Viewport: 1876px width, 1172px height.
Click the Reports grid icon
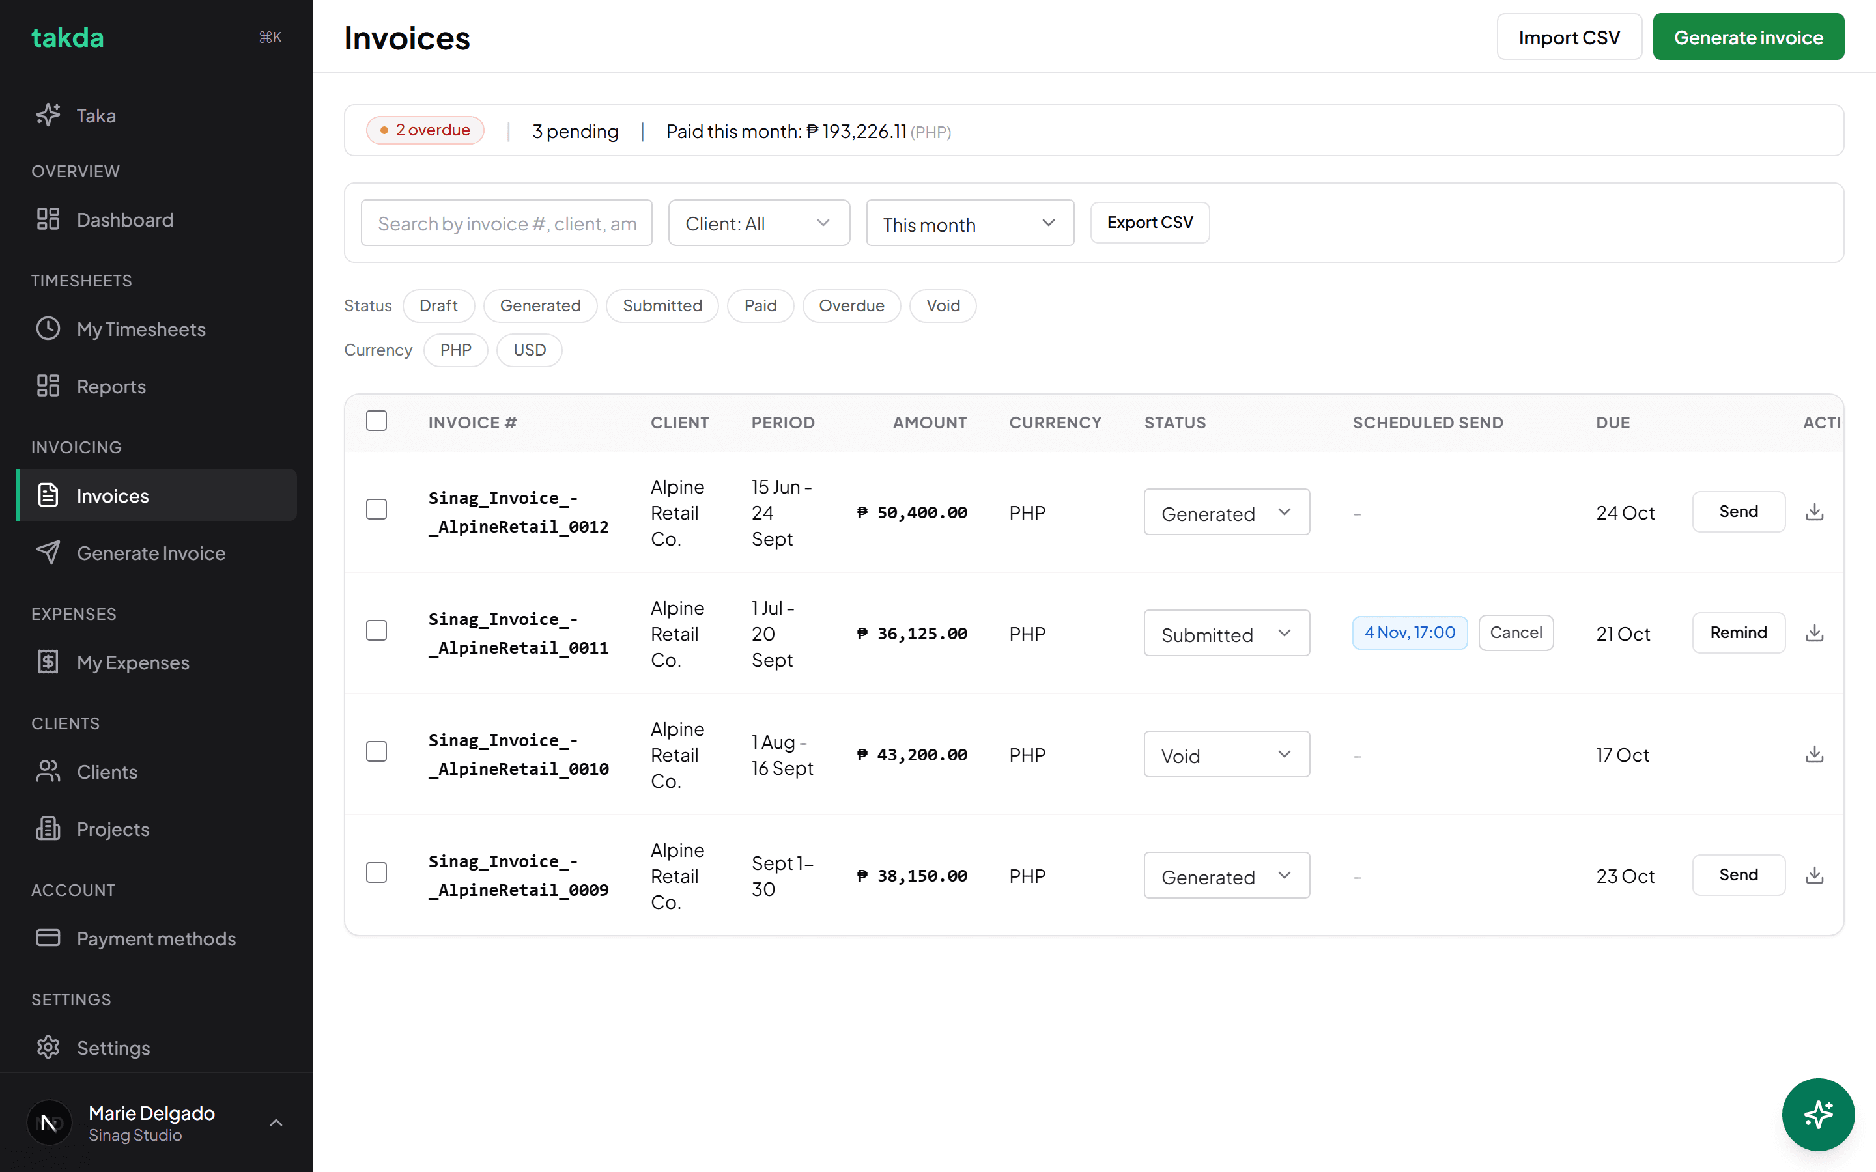tap(48, 386)
